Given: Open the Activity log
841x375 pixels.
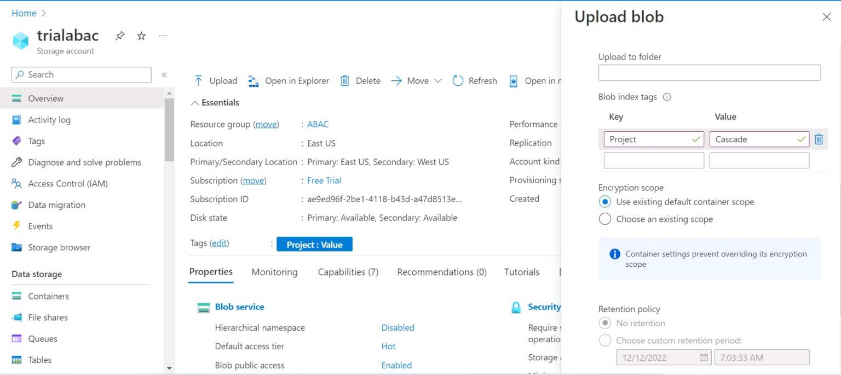Looking at the screenshot, I should pos(49,120).
